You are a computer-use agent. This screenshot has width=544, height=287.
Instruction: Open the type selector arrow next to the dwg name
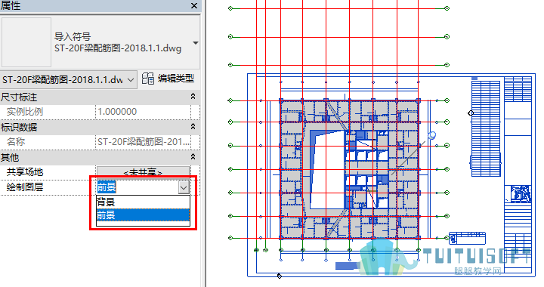[196, 43]
